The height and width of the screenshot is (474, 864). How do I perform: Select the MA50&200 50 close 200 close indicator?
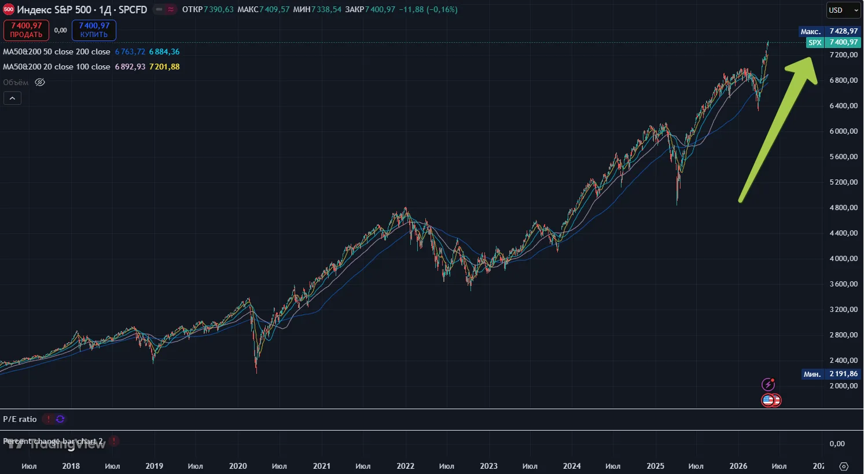[x=57, y=52]
